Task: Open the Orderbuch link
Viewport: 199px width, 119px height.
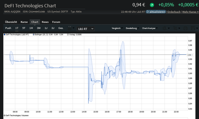Action: coord(174,12)
